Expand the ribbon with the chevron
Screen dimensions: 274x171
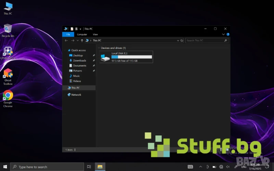[x=224, y=35]
